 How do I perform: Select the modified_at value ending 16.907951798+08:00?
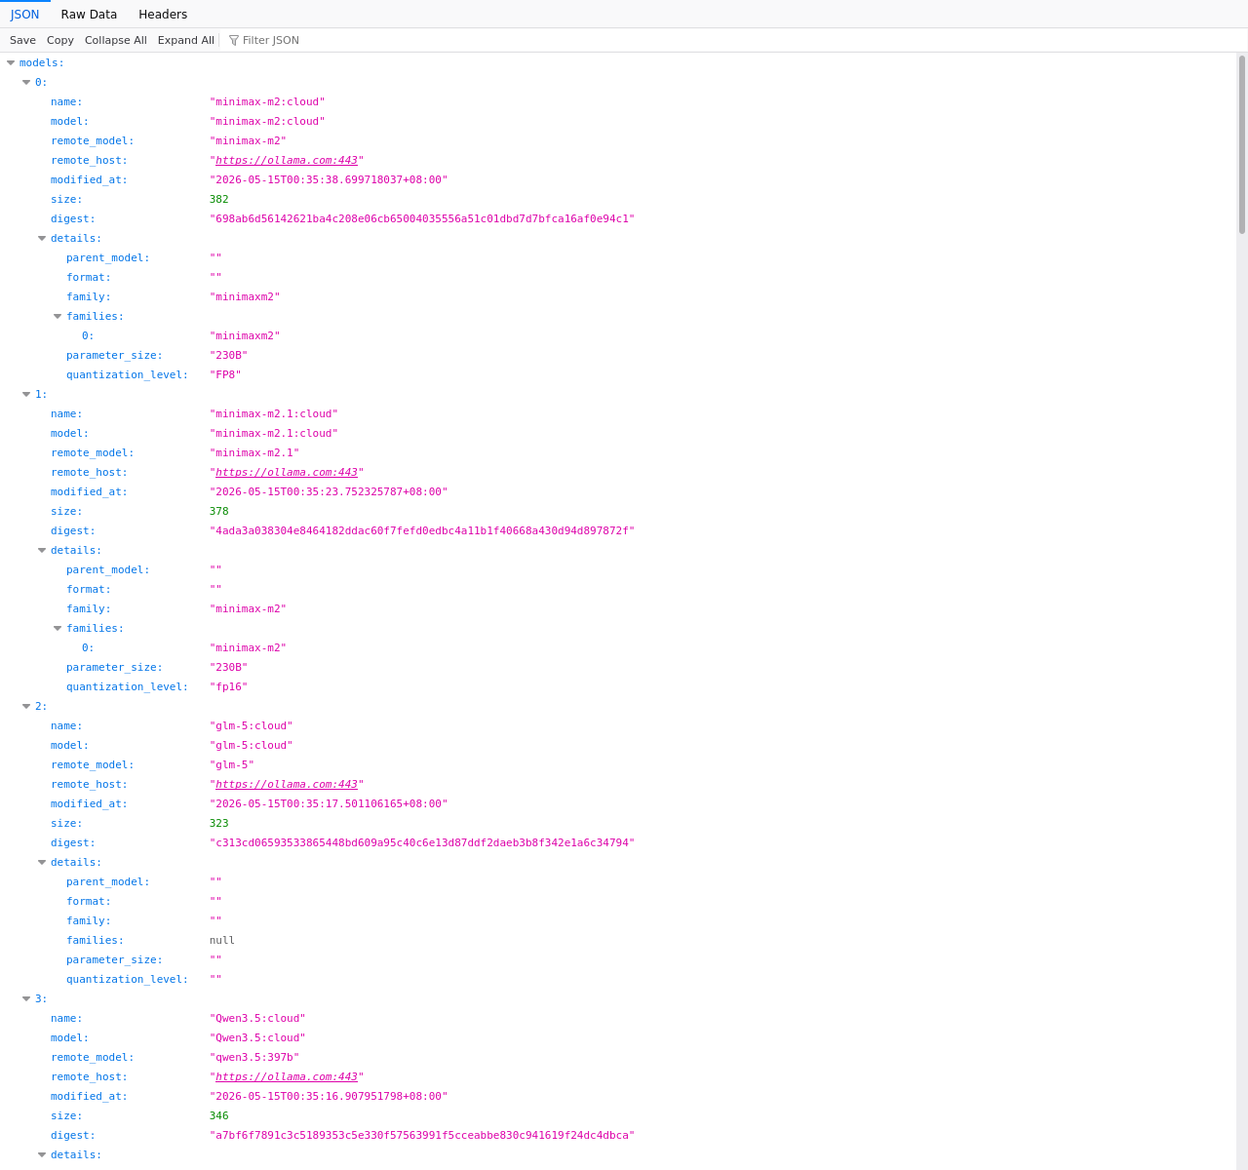(x=329, y=1096)
